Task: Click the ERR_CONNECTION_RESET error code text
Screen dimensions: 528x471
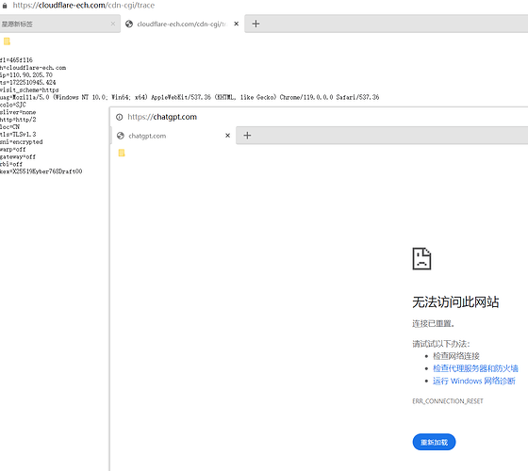Action: (448, 401)
